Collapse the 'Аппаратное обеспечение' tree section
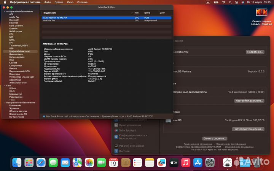Image resolution: width=274 pixels, height=171 pixels. click(x=5, y=11)
